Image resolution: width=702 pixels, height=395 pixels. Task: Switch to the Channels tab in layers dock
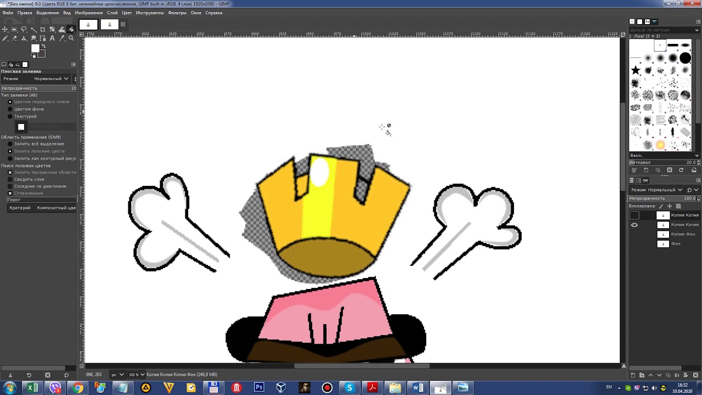[x=638, y=180]
